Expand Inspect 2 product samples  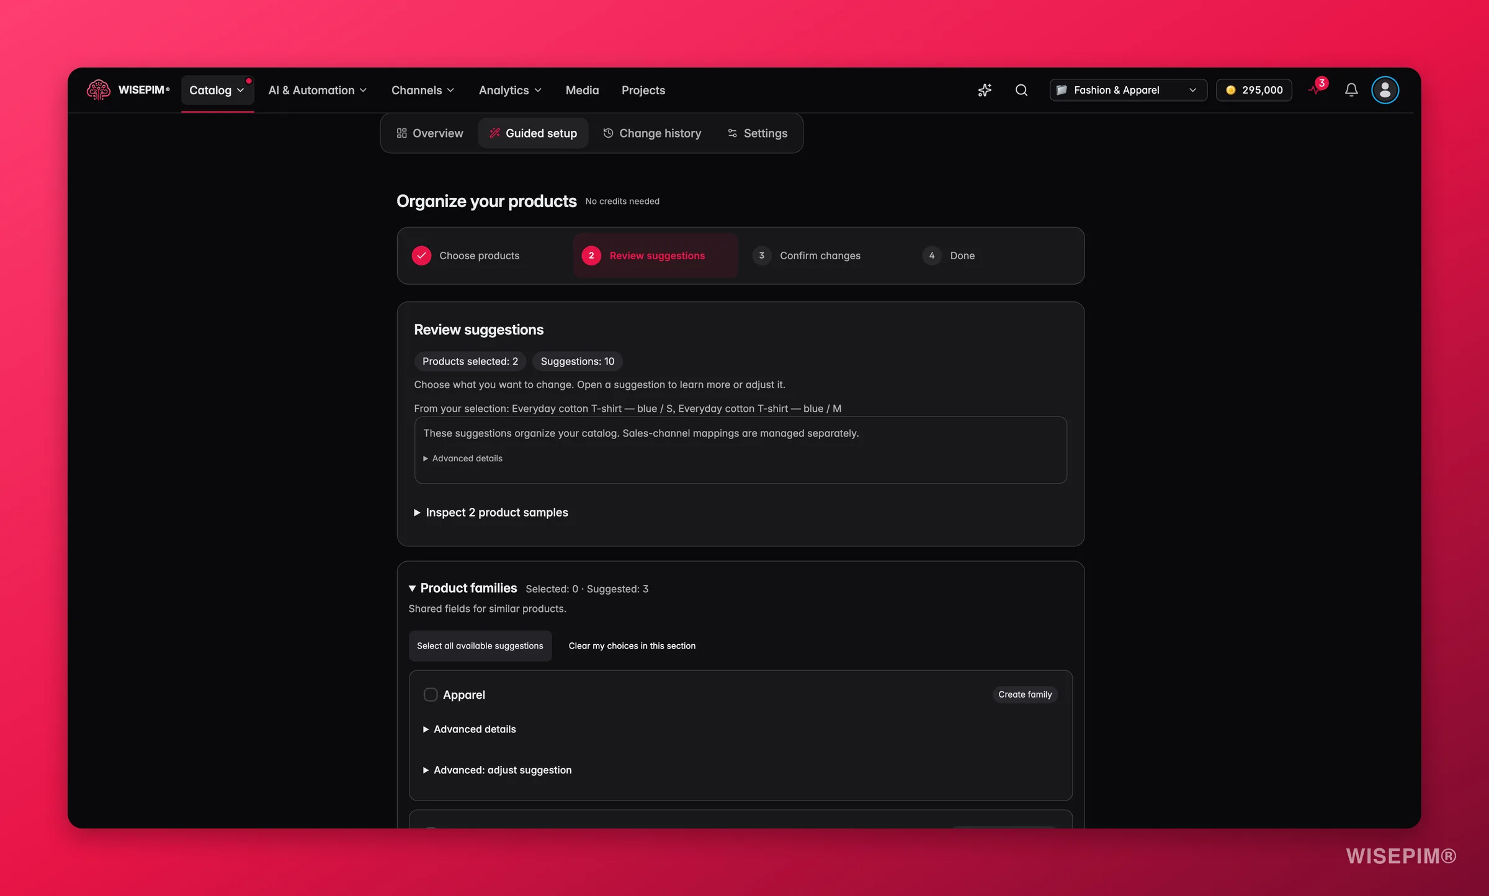(x=491, y=512)
